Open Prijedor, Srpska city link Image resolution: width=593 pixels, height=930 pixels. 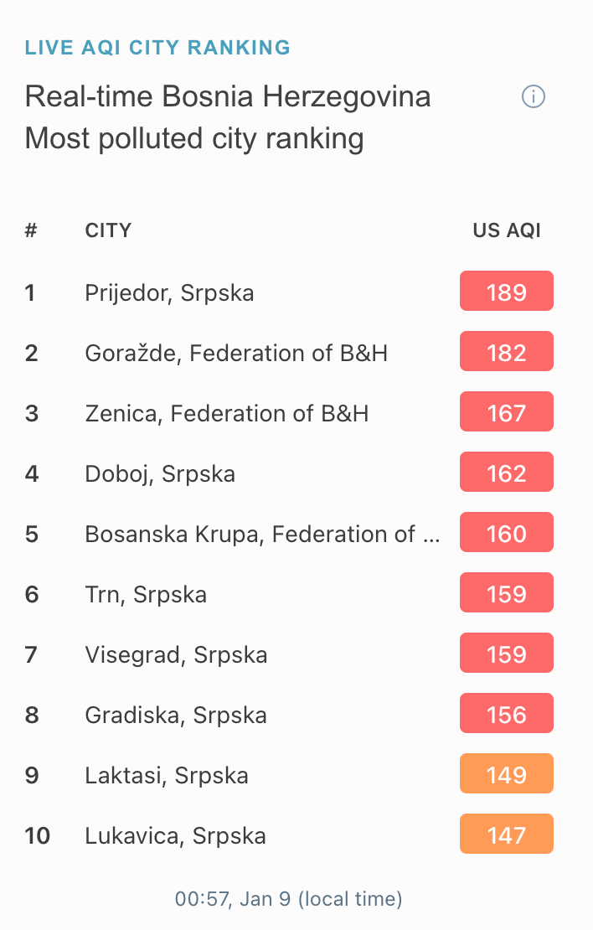(x=169, y=293)
